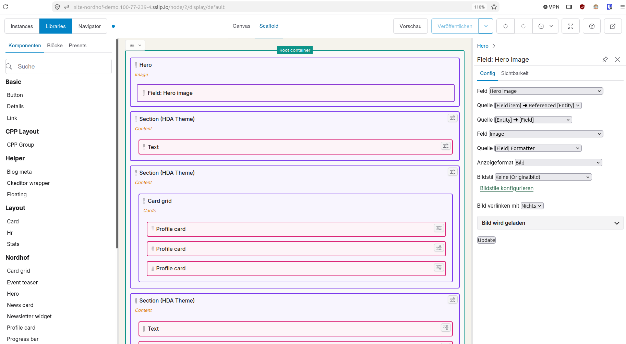Open the external link icon in toolbar
626x344 pixels.
click(613, 26)
